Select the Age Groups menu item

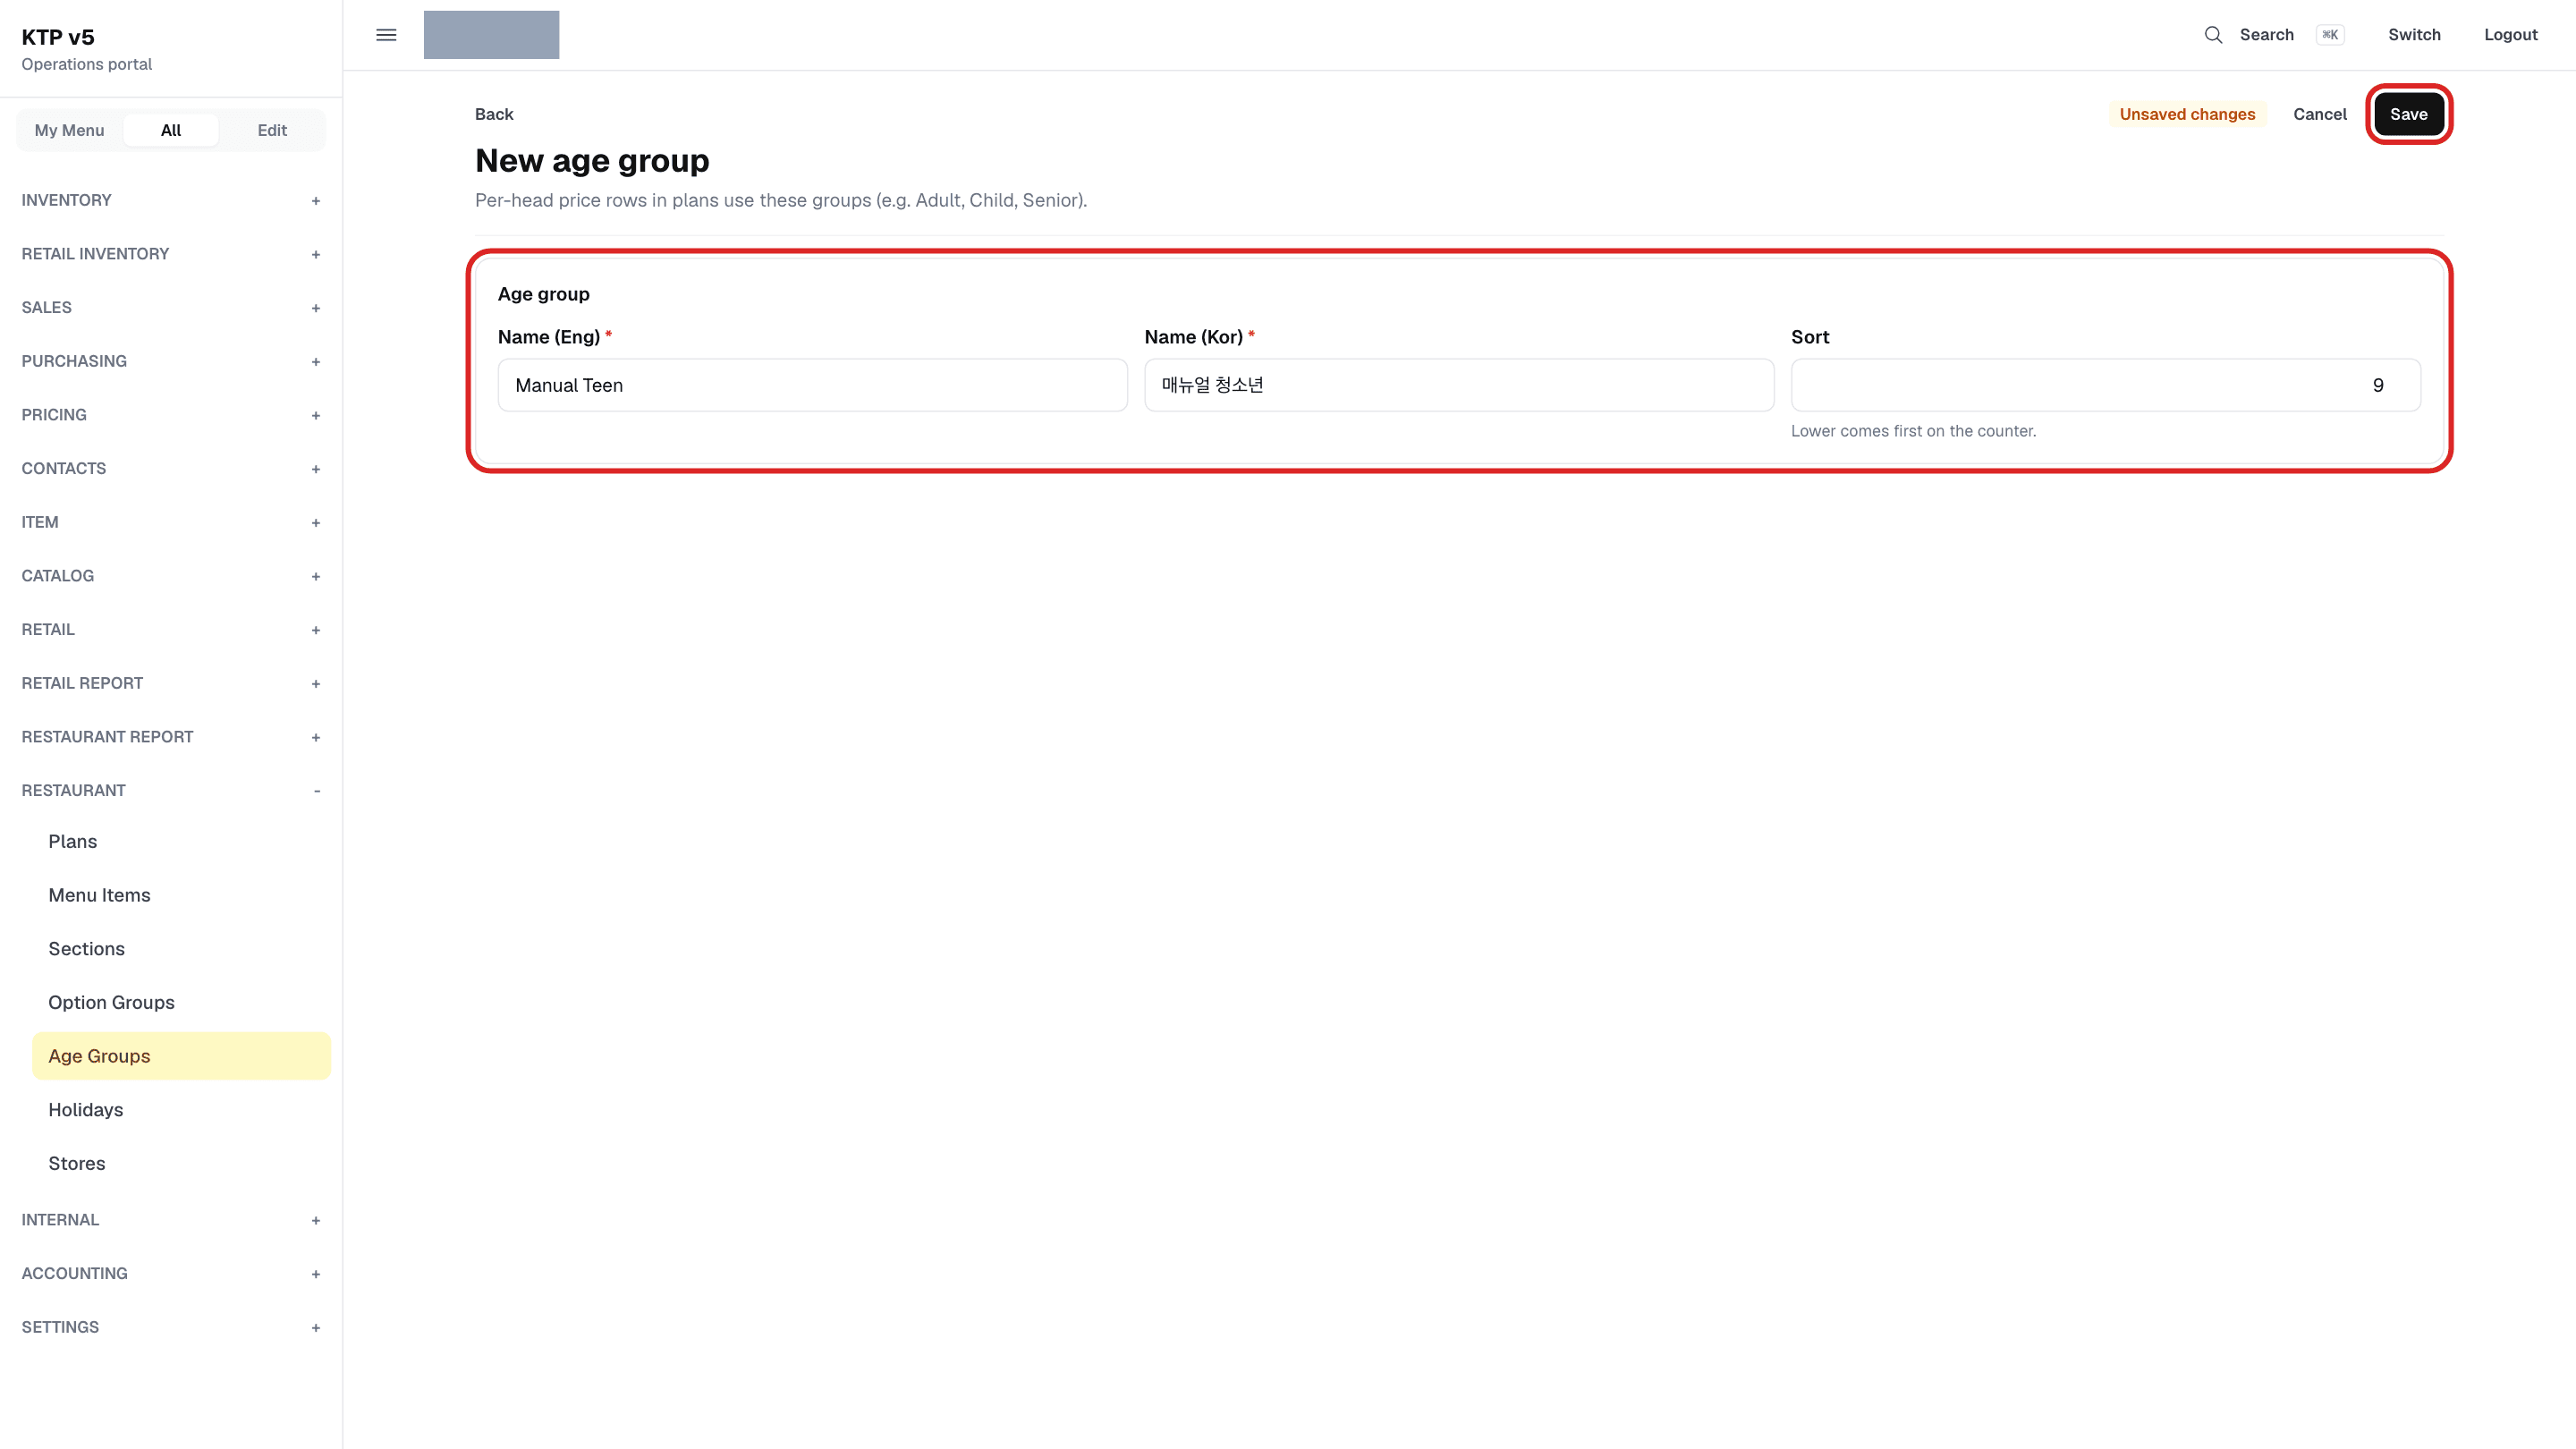181,1056
